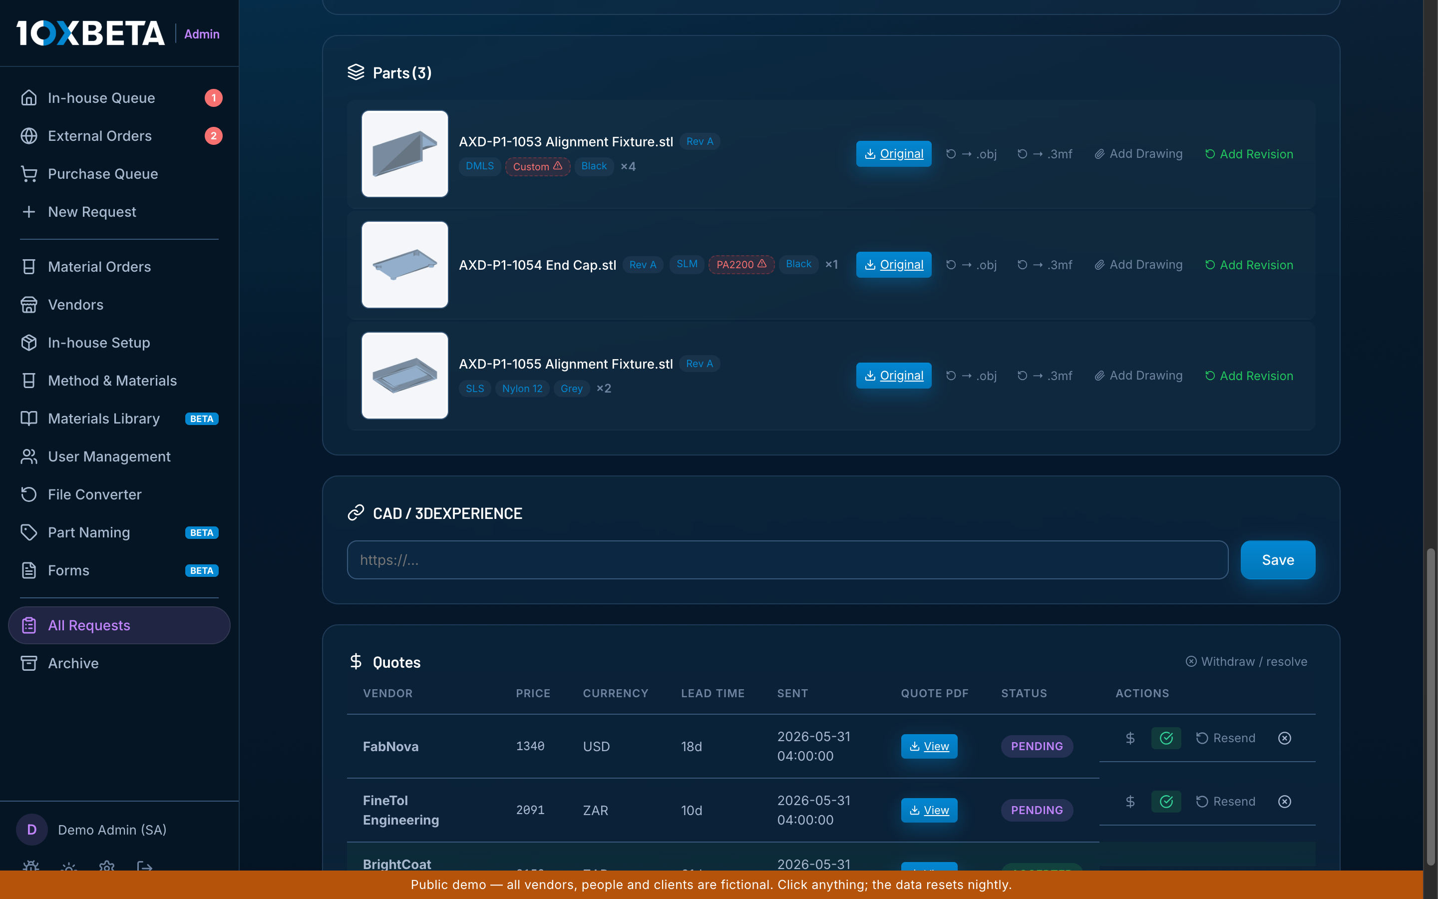Image resolution: width=1438 pixels, height=899 pixels.
Task: Add Revision to AXD-P1-1055 part
Action: 1249,376
